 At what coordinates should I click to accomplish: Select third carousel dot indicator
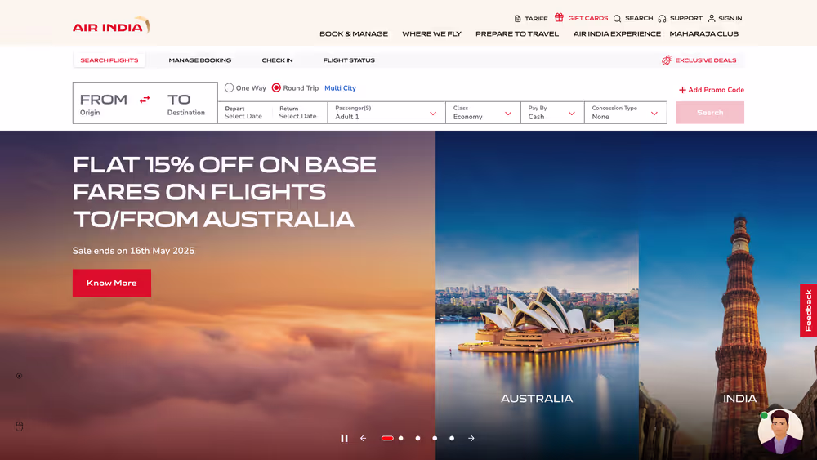pos(417,438)
